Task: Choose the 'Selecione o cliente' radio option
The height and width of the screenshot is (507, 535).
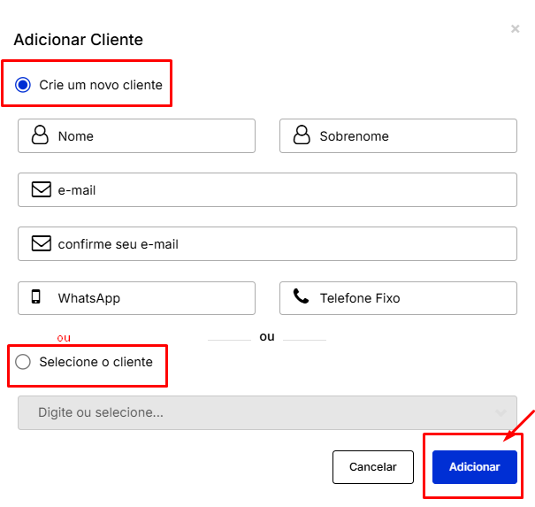Action: coord(23,362)
